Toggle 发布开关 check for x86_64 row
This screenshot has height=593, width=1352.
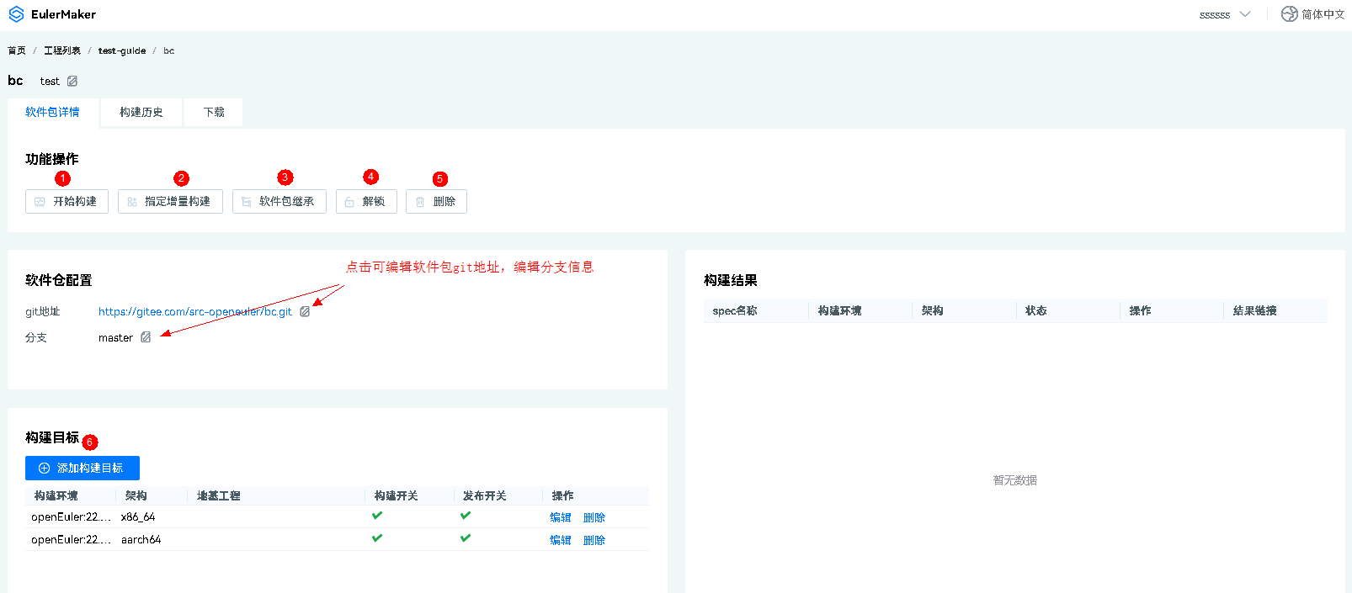coord(466,516)
